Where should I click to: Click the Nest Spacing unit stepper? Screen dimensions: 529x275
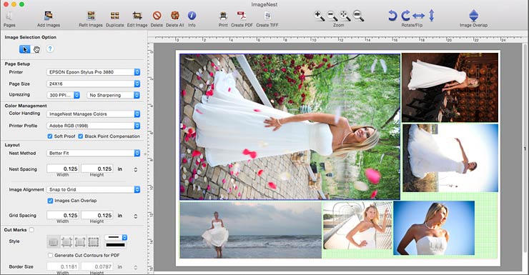pyautogui.click(x=136, y=169)
